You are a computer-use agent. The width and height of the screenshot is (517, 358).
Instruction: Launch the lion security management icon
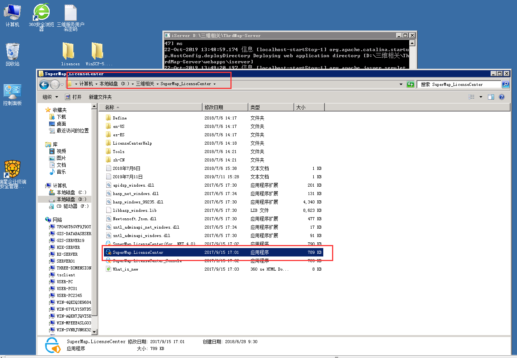tap(12, 174)
